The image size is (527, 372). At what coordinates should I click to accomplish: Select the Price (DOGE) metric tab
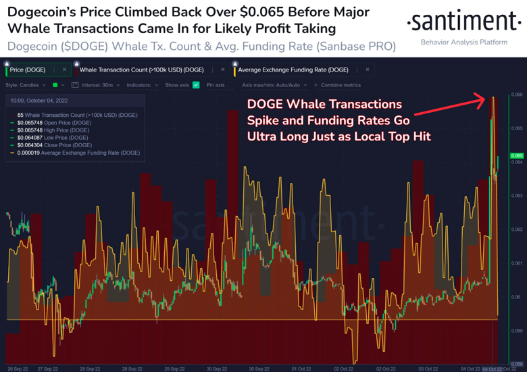[28, 70]
